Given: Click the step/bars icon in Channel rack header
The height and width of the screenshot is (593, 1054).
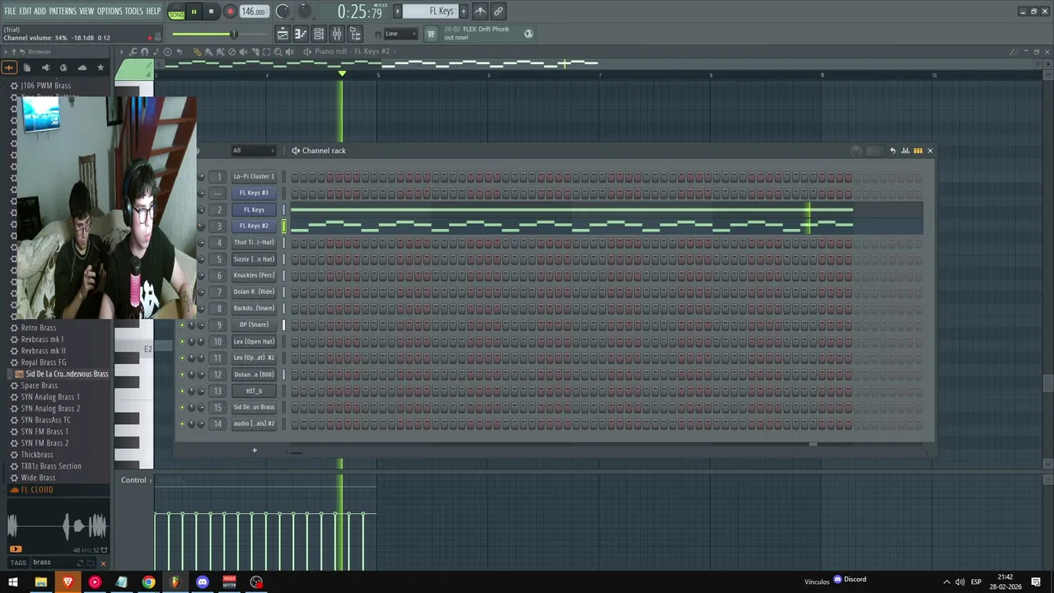Looking at the screenshot, I should [x=917, y=151].
